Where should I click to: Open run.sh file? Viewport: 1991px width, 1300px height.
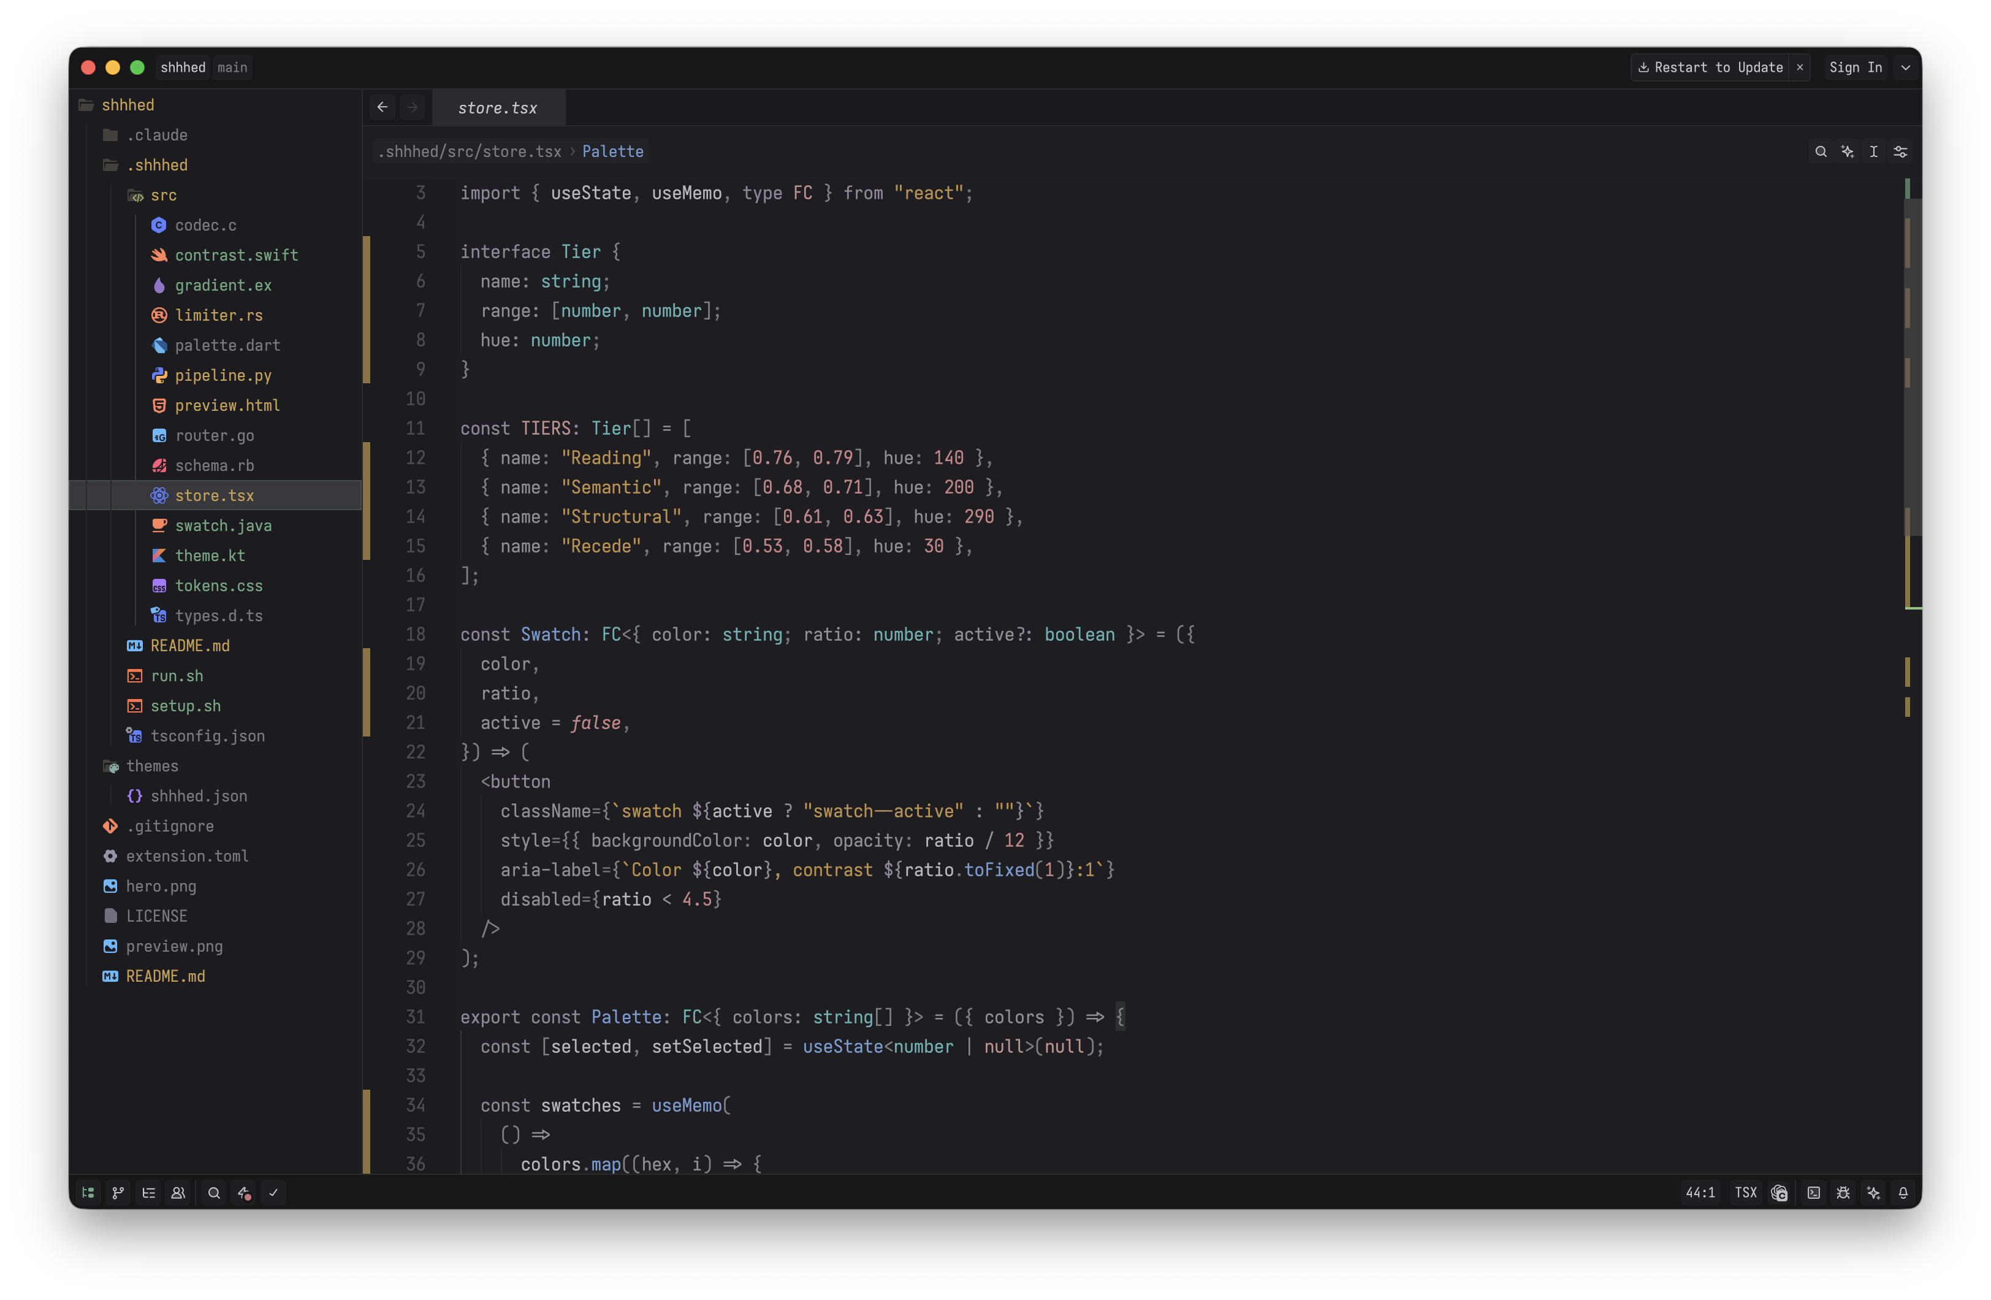pyautogui.click(x=215, y=676)
